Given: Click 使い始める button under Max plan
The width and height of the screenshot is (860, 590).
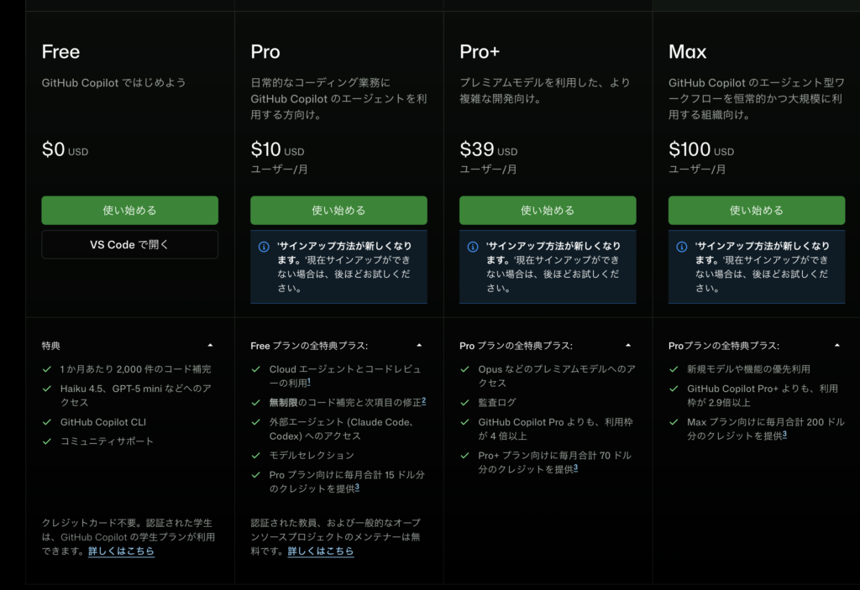Looking at the screenshot, I should 757,210.
